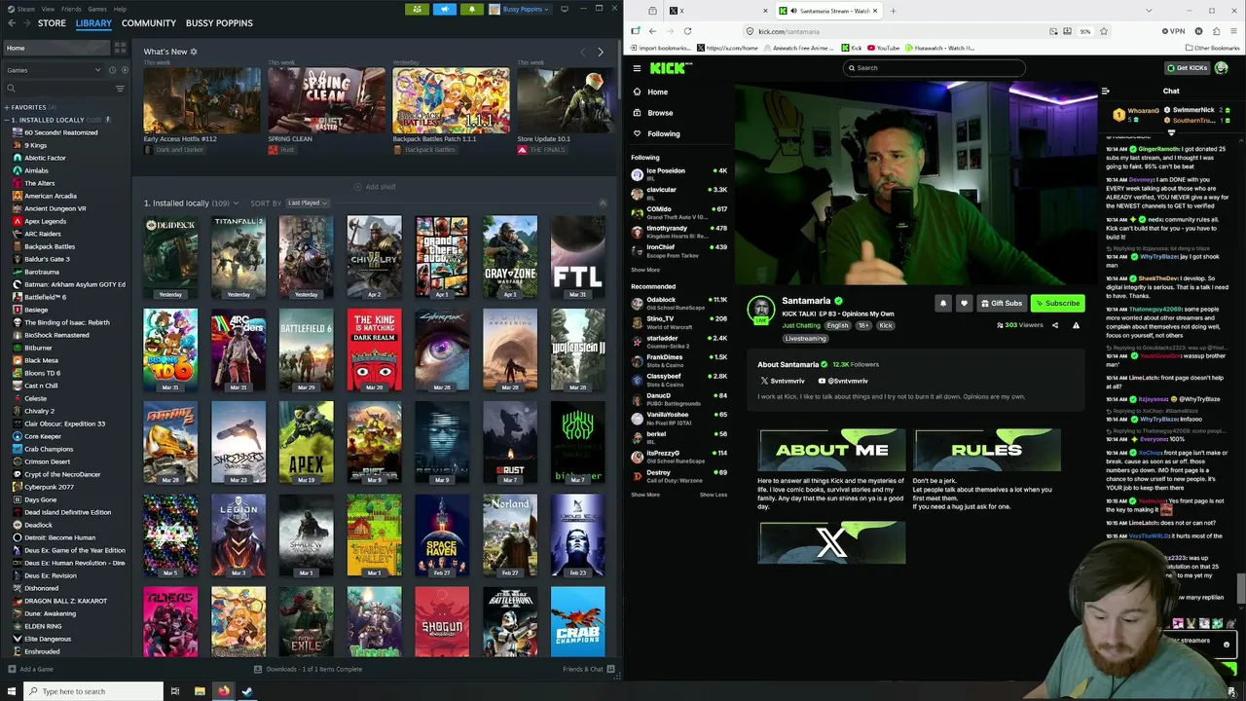This screenshot has height=701, width=1246.
Task: Open Last Played sort dropdown
Action: click(x=308, y=203)
